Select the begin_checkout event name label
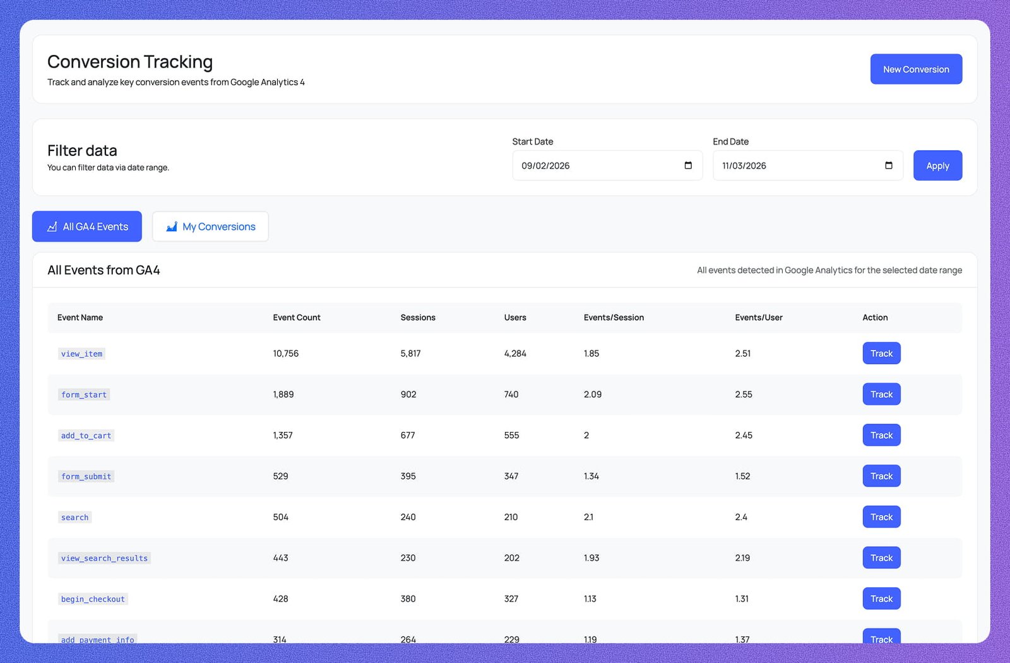The height and width of the screenshot is (663, 1010). [x=93, y=599]
